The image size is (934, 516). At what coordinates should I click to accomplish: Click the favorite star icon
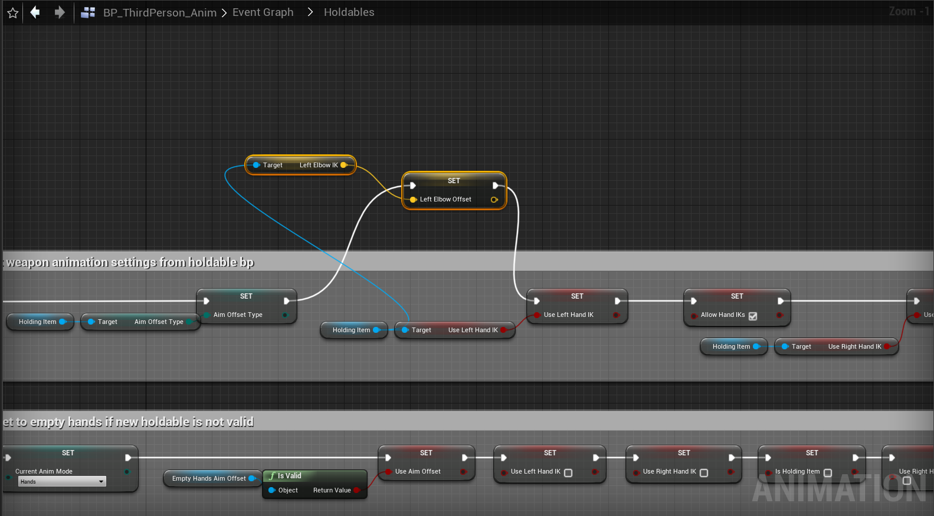pos(12,12)
